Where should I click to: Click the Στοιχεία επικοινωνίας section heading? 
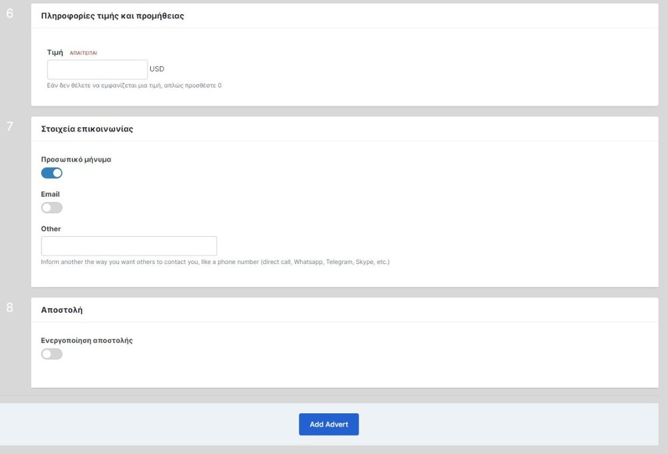point(87,129)
